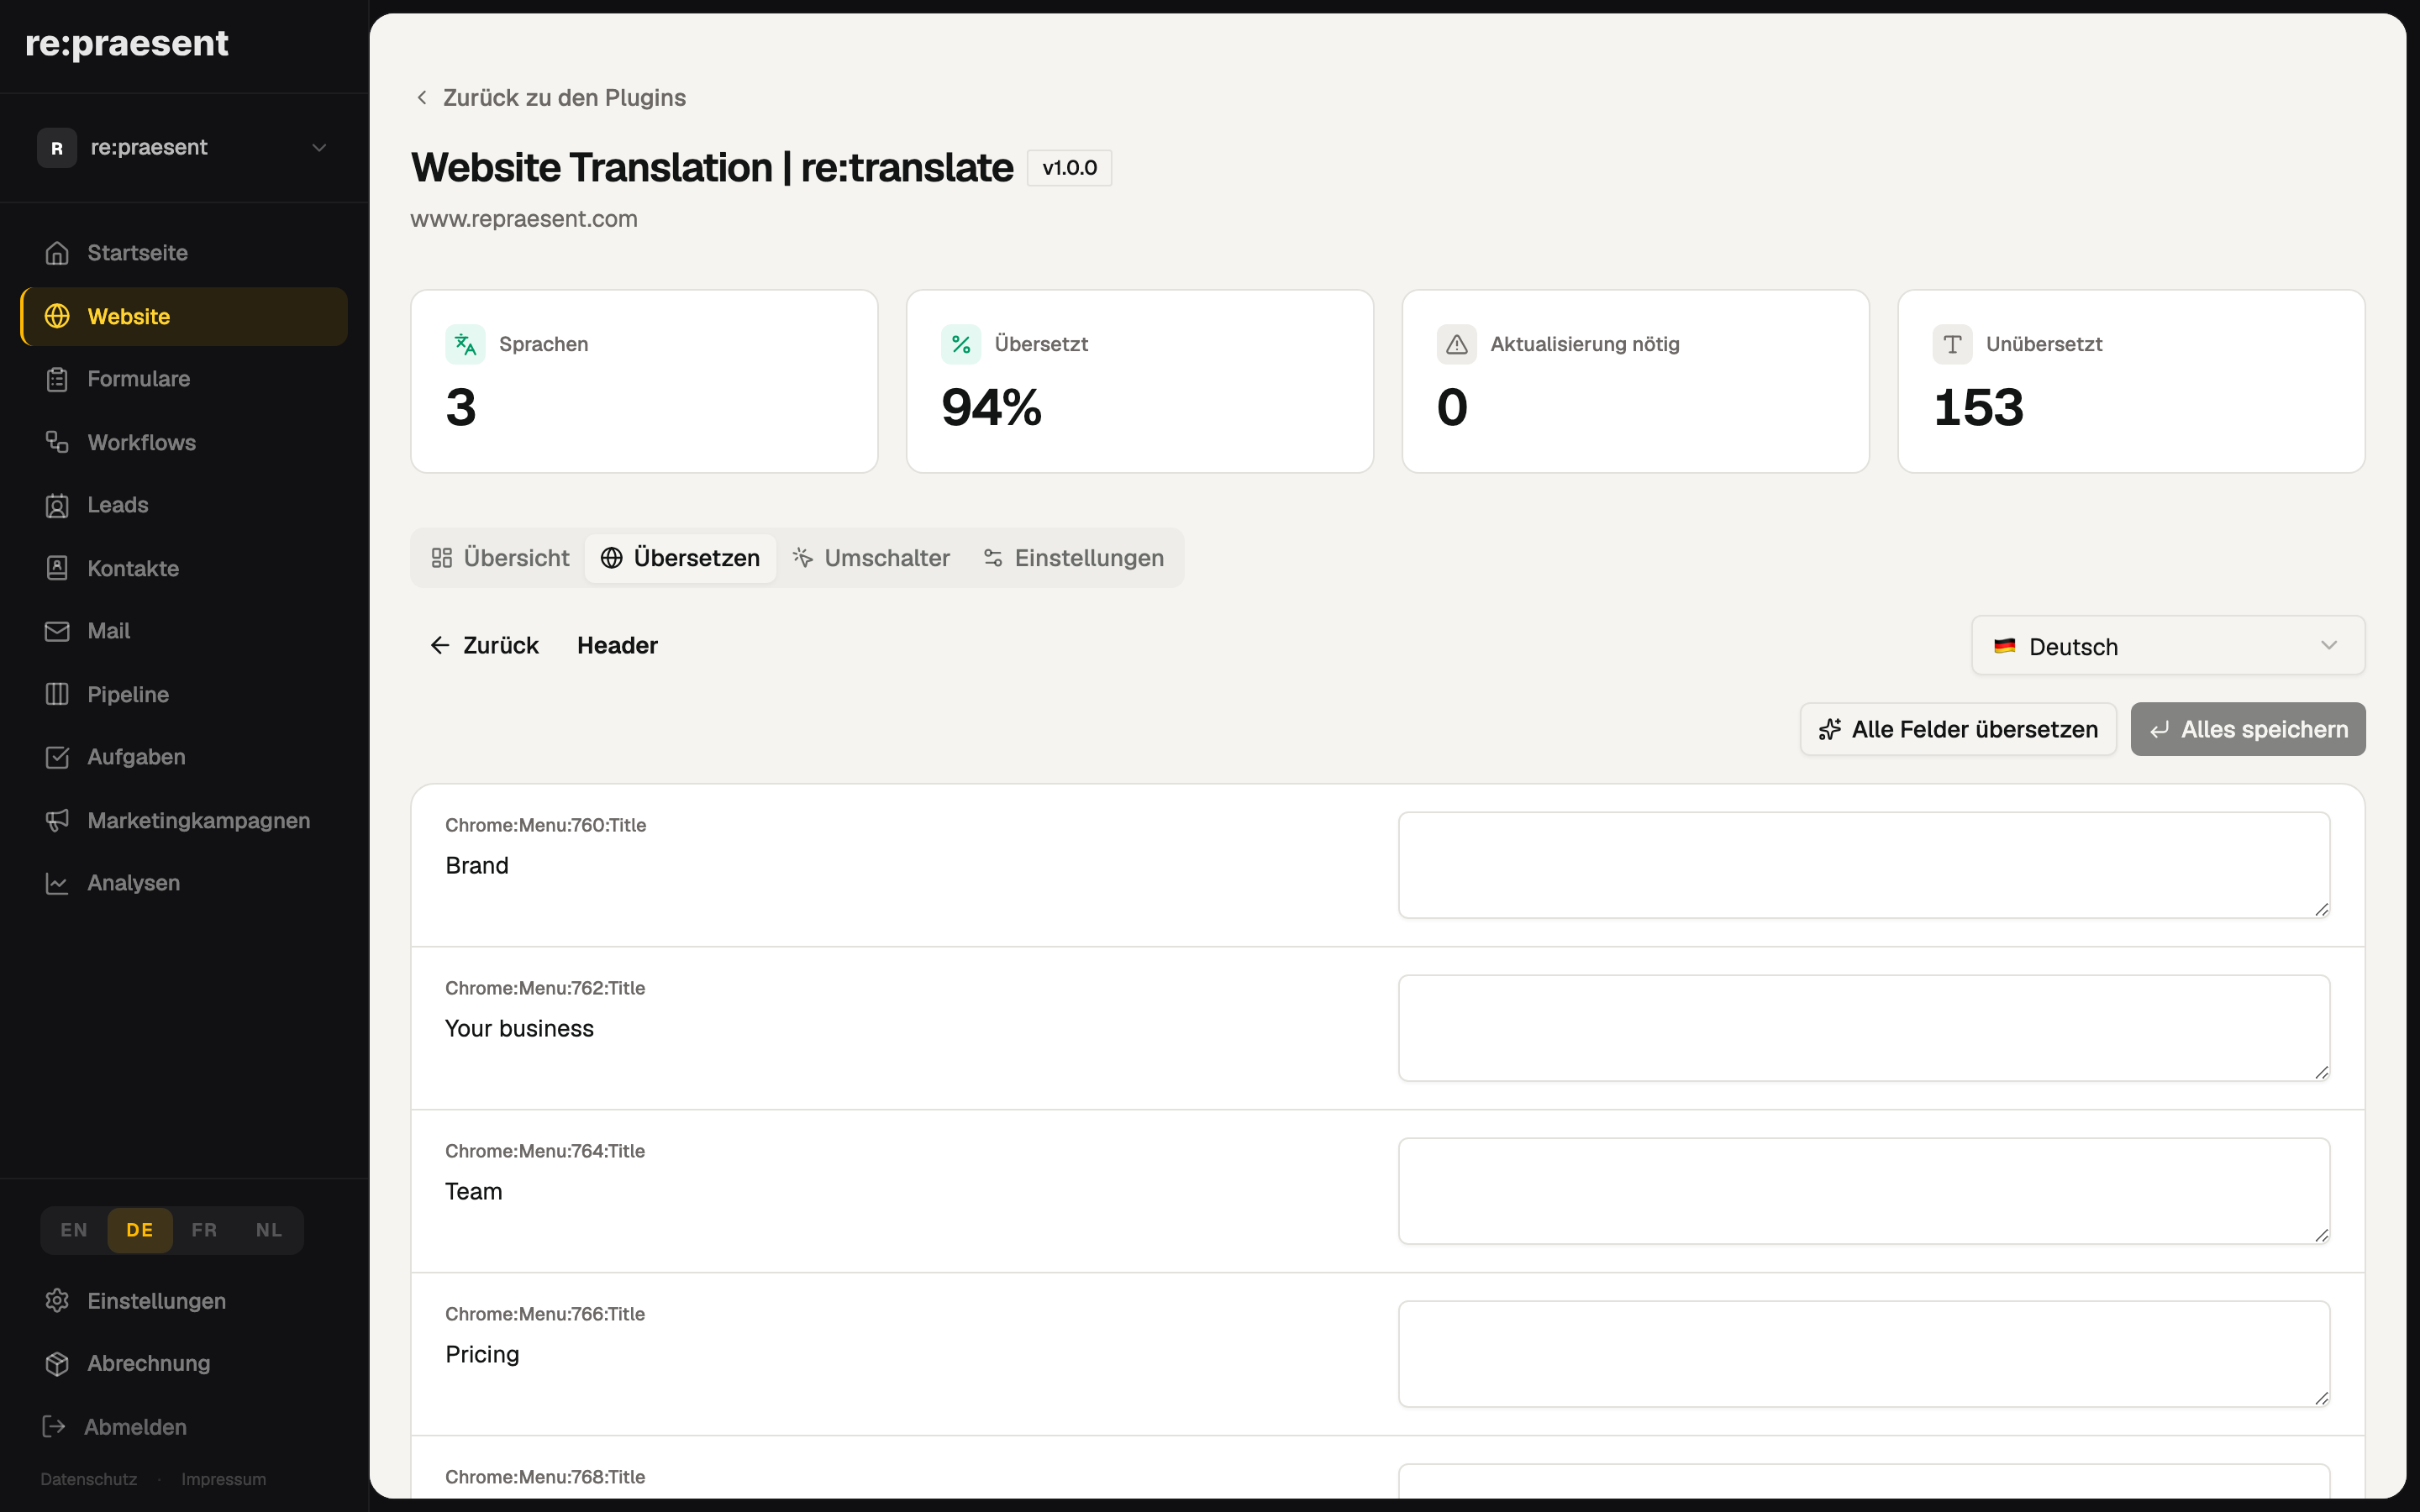
Task: Switch interface language to NL
Action: tap(268, 1230)
